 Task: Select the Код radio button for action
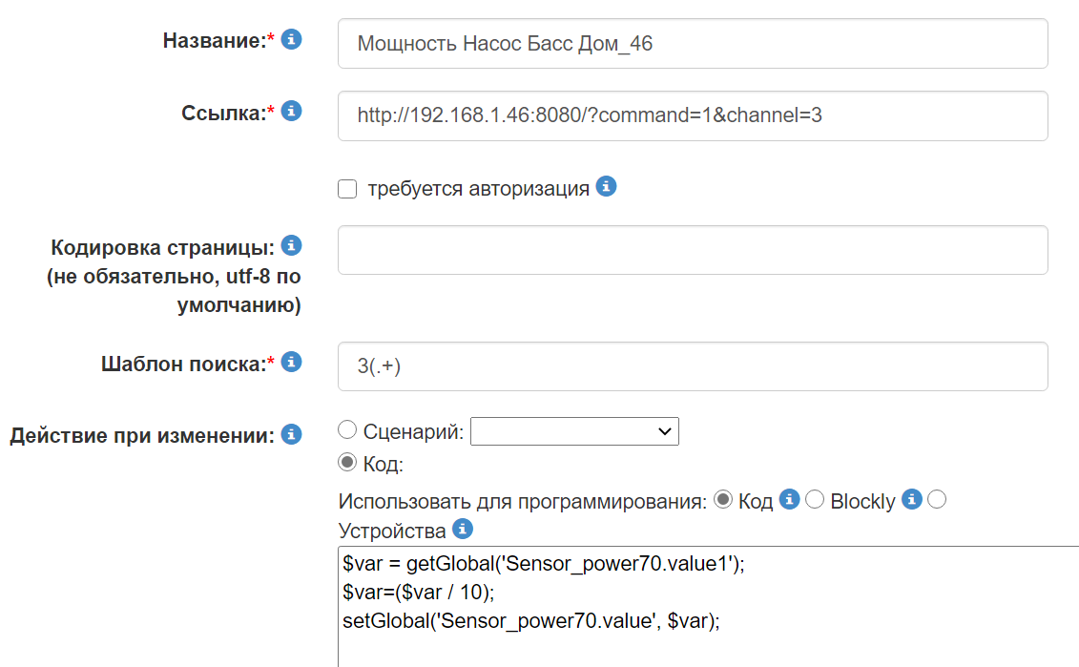tap(345, 464)
